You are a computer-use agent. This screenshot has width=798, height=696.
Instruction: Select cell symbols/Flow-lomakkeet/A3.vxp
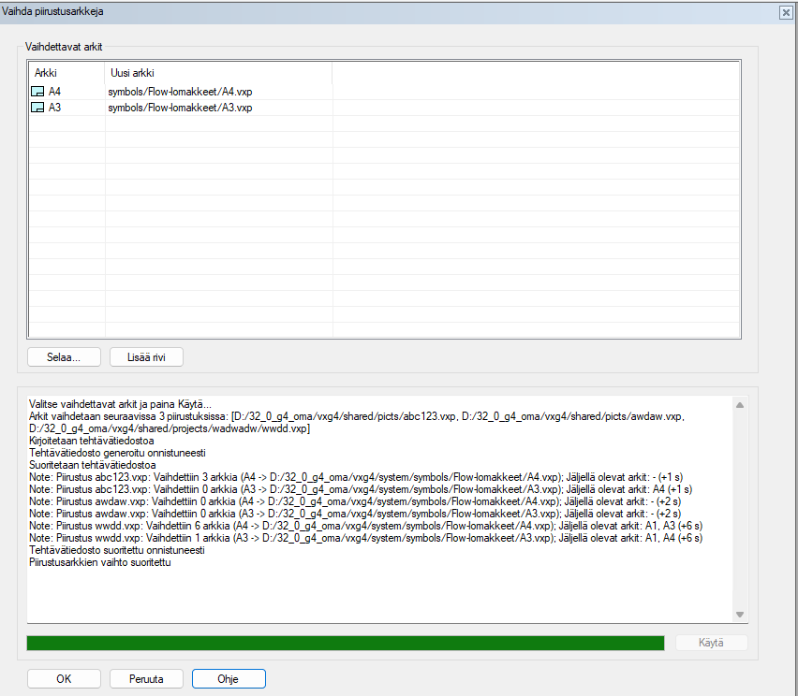pos(219,108)
